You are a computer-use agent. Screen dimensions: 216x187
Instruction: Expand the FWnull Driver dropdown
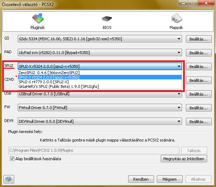100,108
